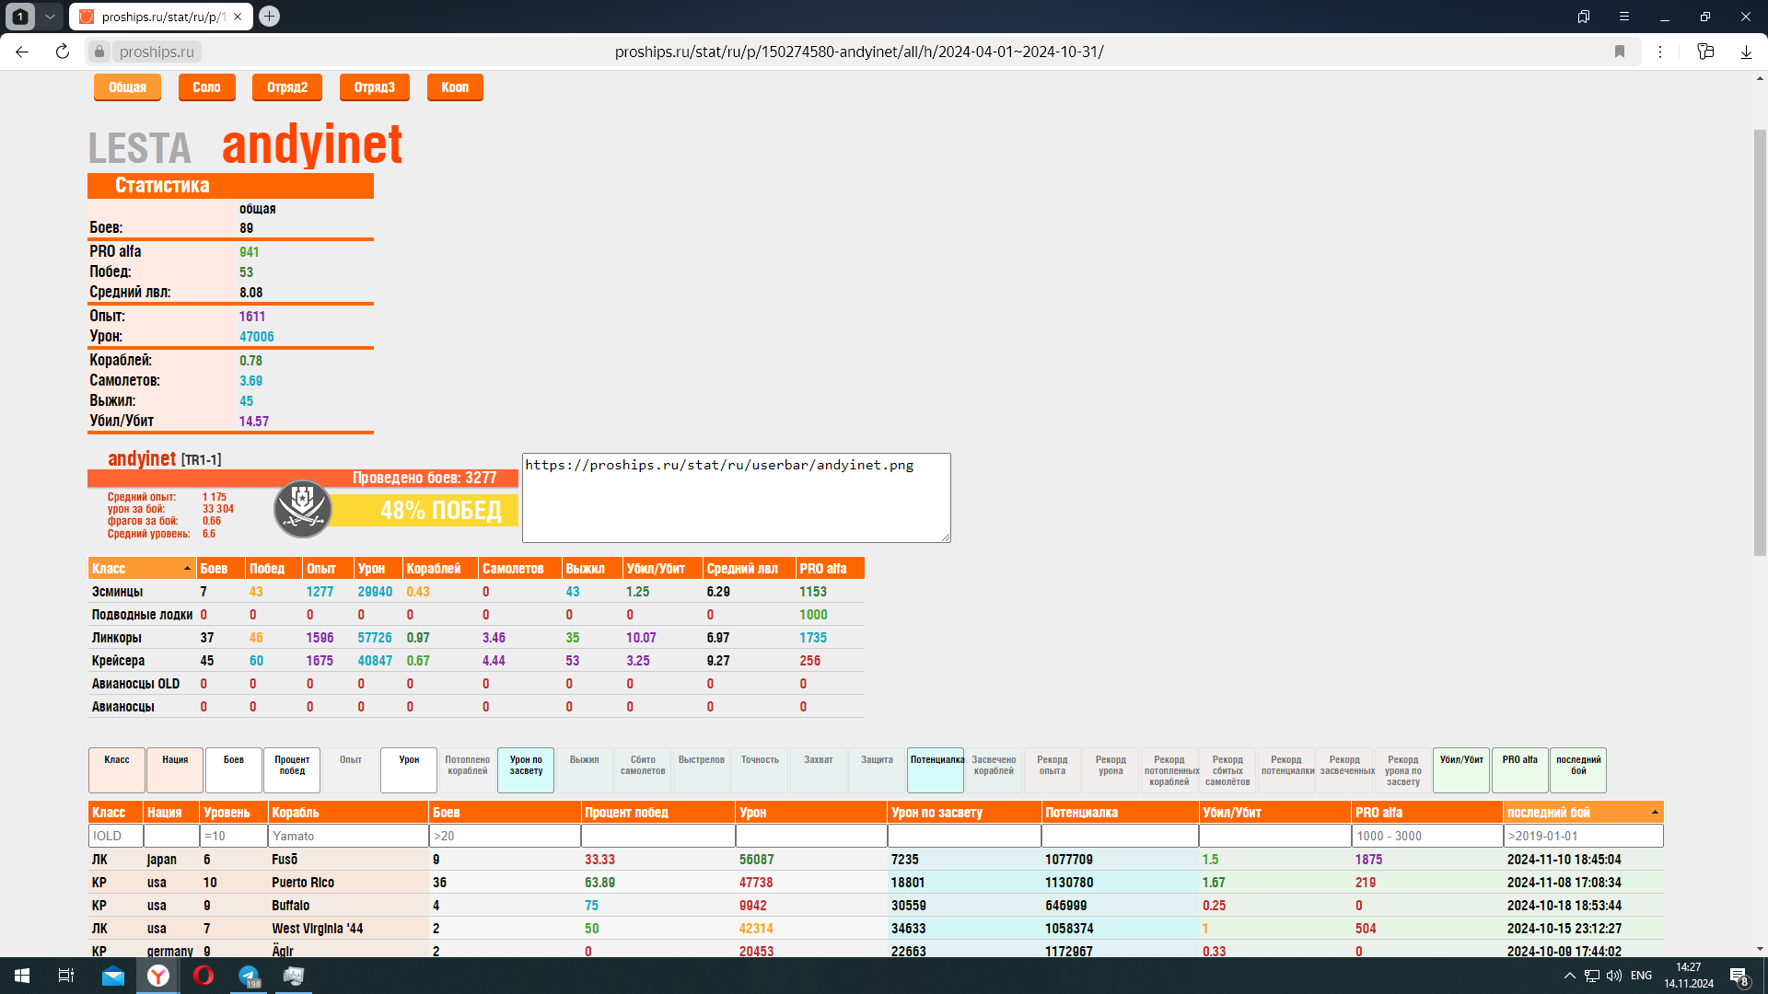Open the browser collections icon

coord(1705,52)
